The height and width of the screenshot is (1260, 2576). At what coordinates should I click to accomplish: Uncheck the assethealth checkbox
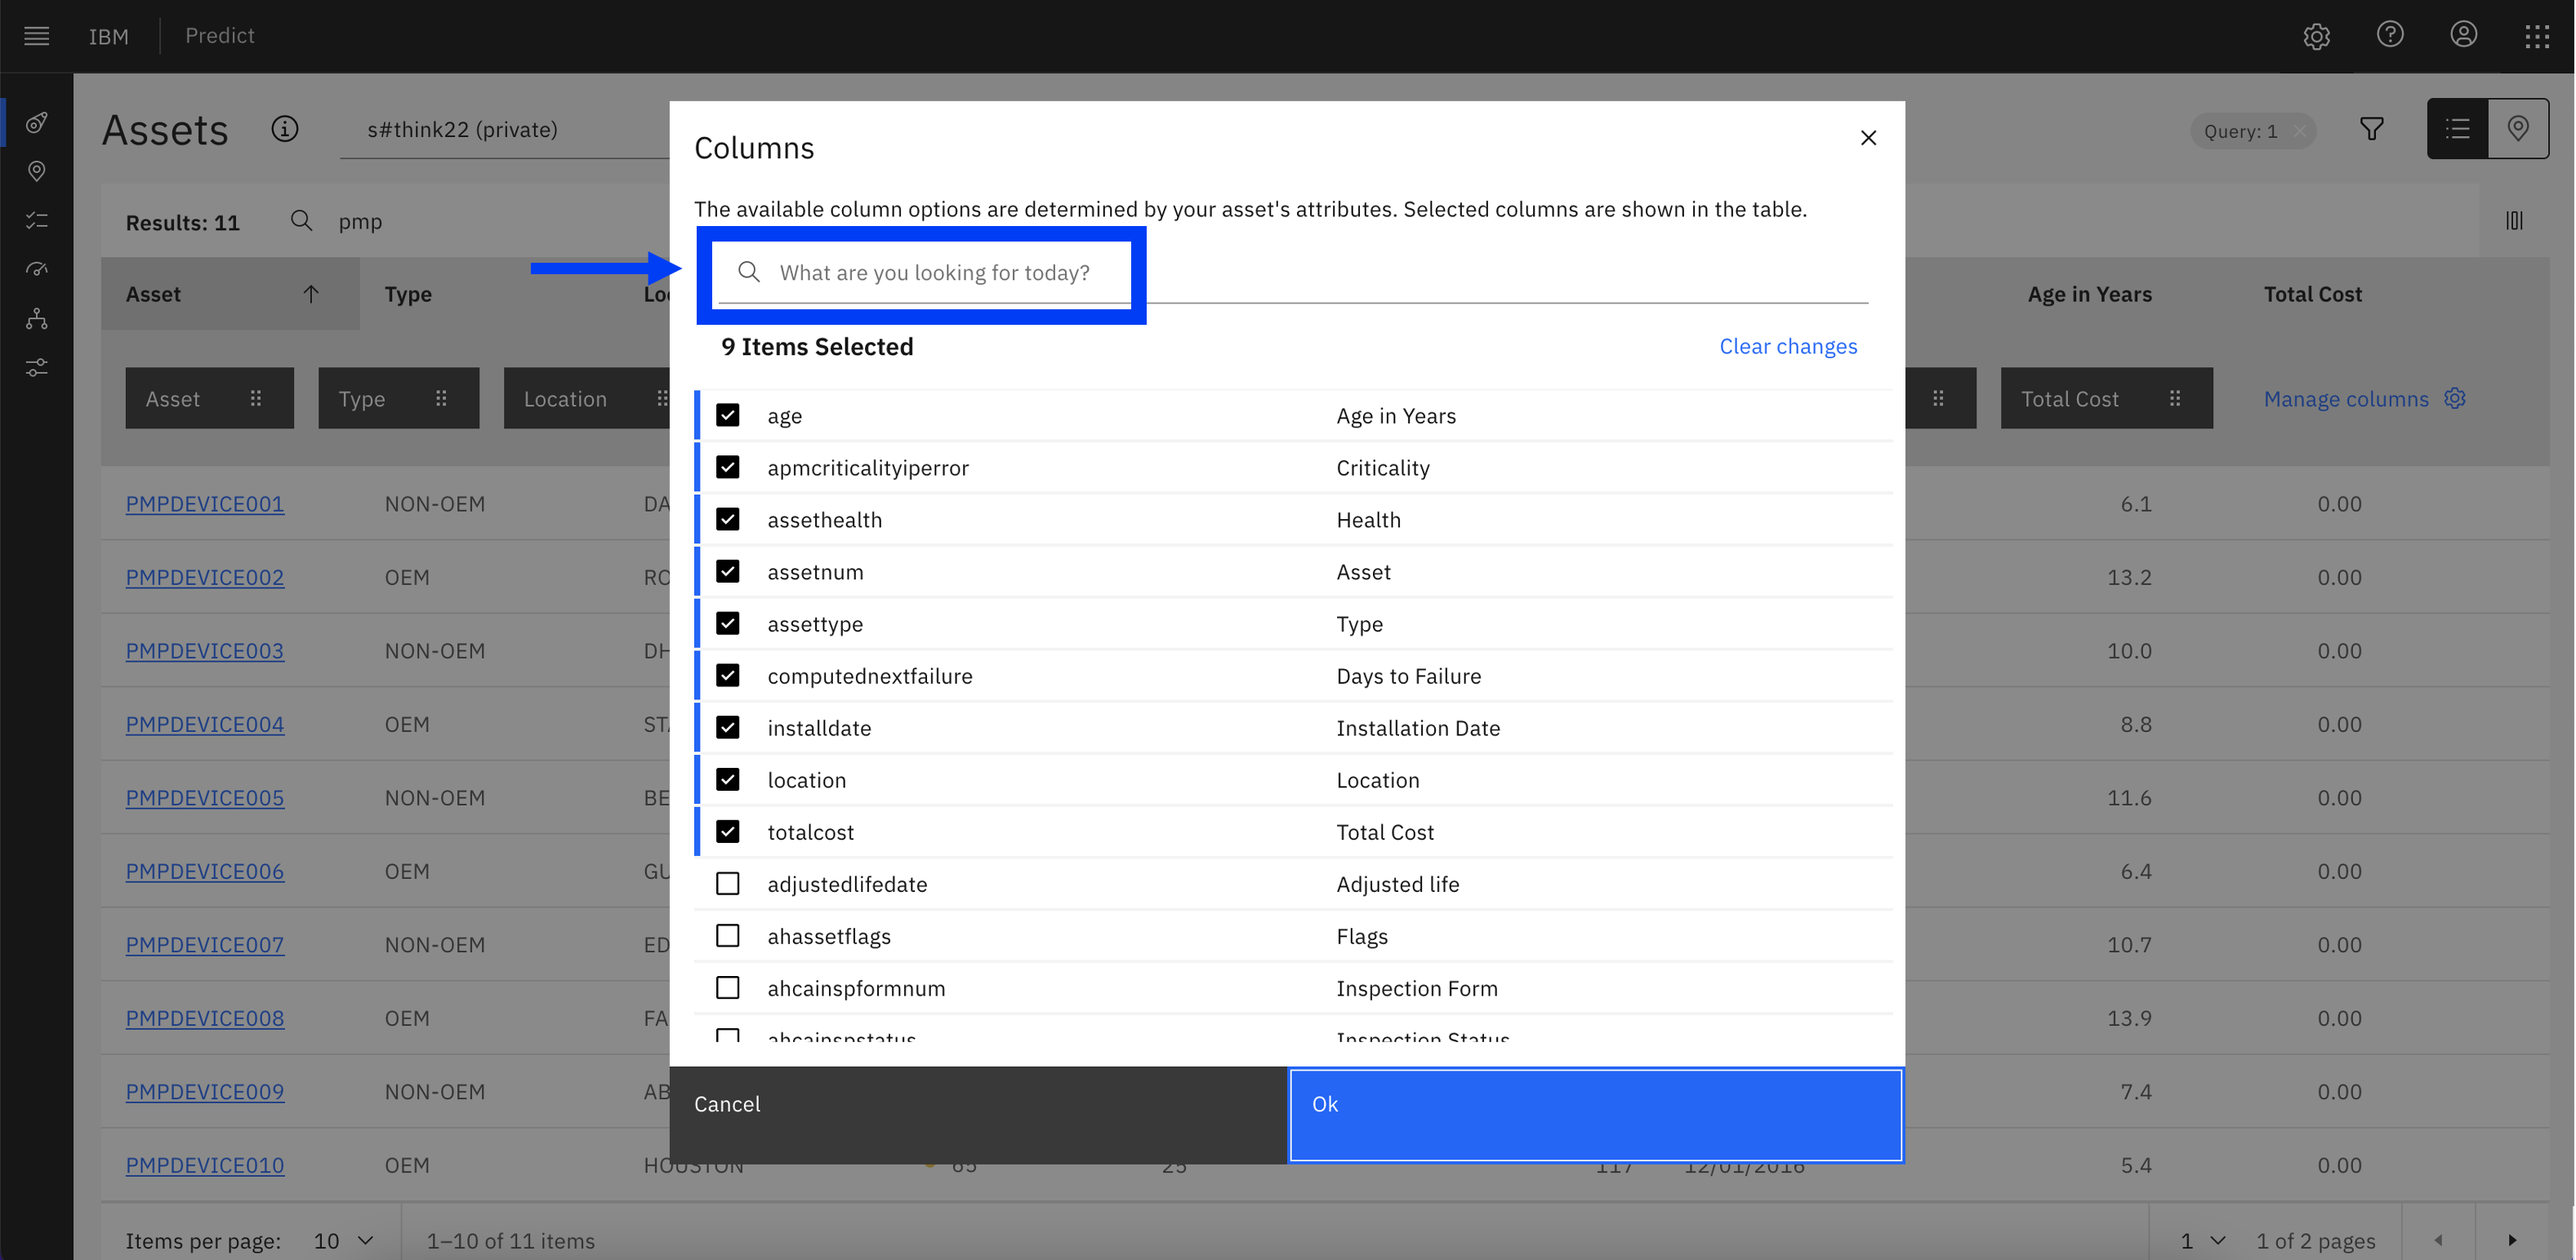[728, 518]
